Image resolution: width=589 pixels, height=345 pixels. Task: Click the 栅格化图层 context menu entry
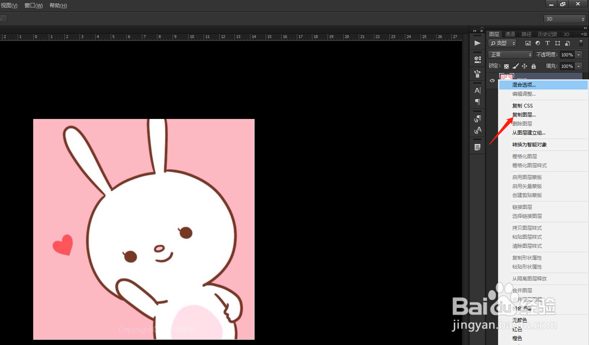(543, 157)
